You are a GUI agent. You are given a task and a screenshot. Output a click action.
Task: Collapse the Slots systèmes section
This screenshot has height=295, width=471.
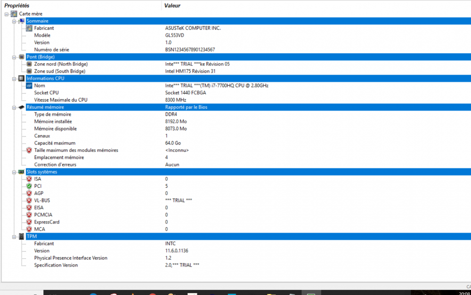coord(14,172)
